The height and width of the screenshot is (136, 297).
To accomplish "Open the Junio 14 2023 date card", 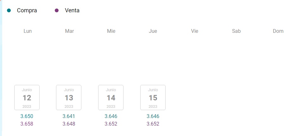I will point(111,98).
